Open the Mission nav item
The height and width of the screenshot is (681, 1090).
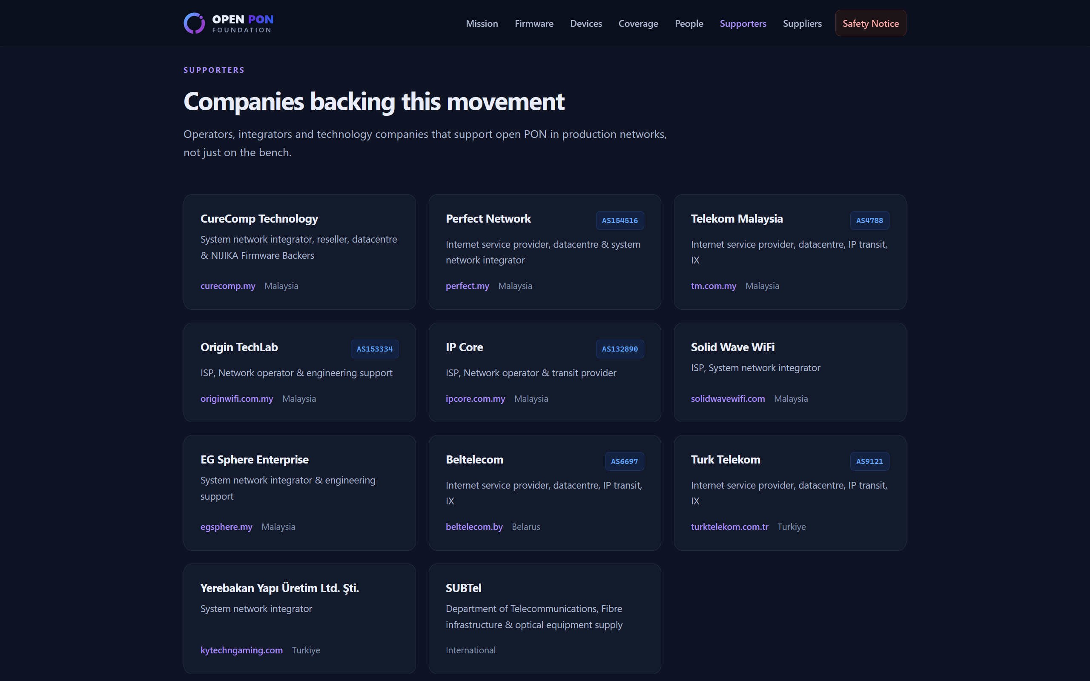pos(482,23)
